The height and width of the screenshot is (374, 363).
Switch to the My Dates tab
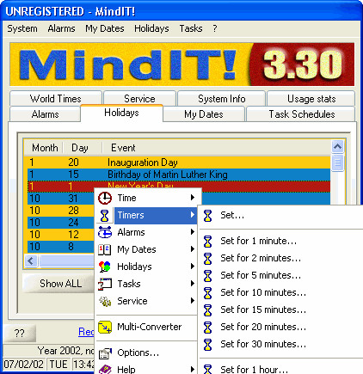[x=204, y=114]
